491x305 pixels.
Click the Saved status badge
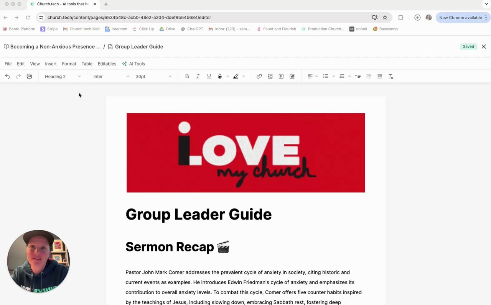[468, 46]
